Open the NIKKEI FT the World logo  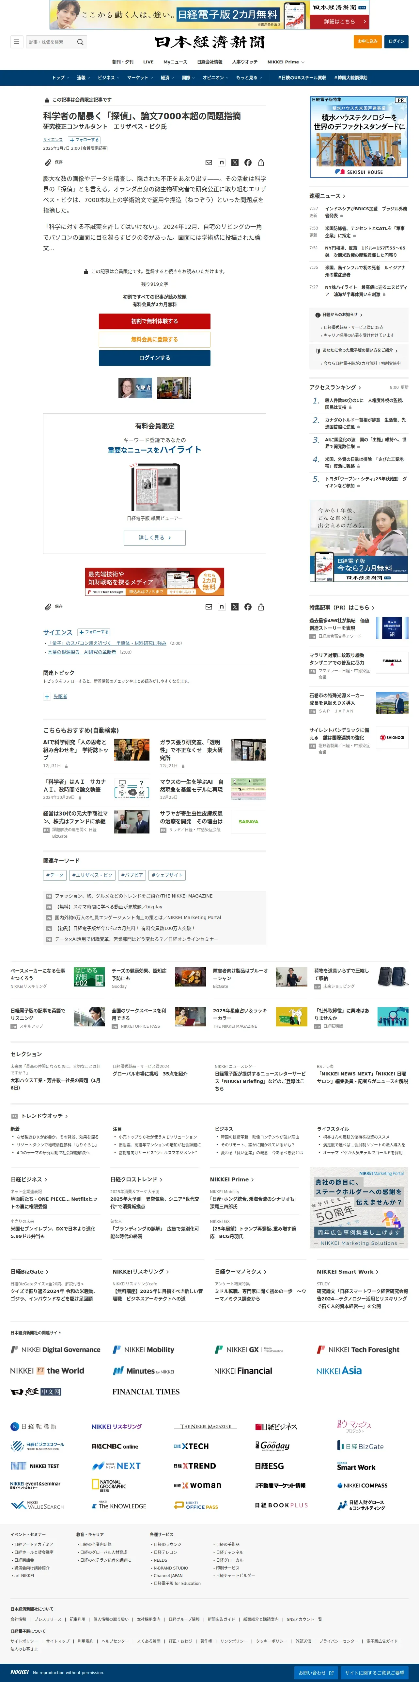point(47,1370)
